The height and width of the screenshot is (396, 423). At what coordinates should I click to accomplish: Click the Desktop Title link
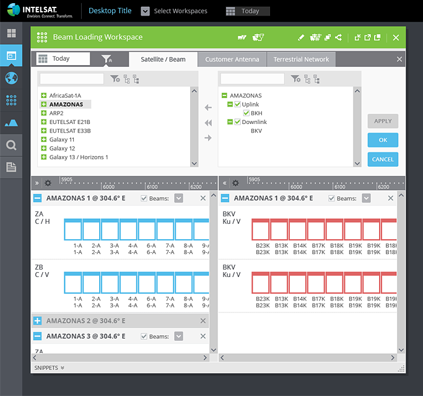(110, 11)
